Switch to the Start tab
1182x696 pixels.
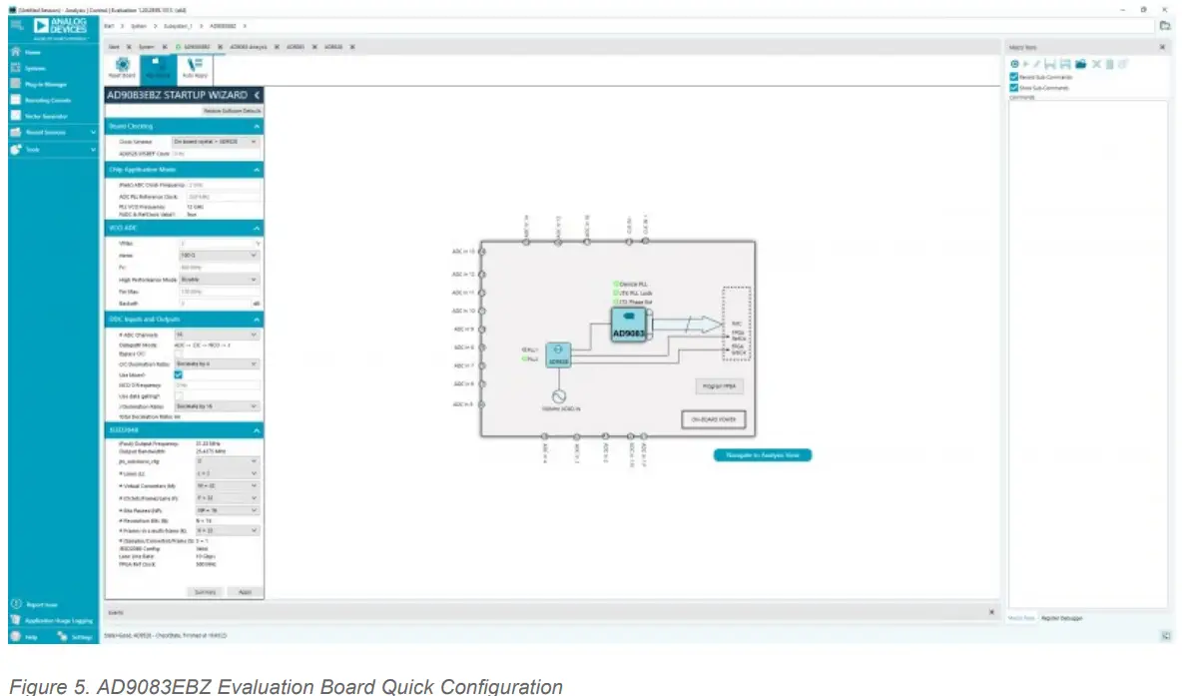tap(114, 47)
